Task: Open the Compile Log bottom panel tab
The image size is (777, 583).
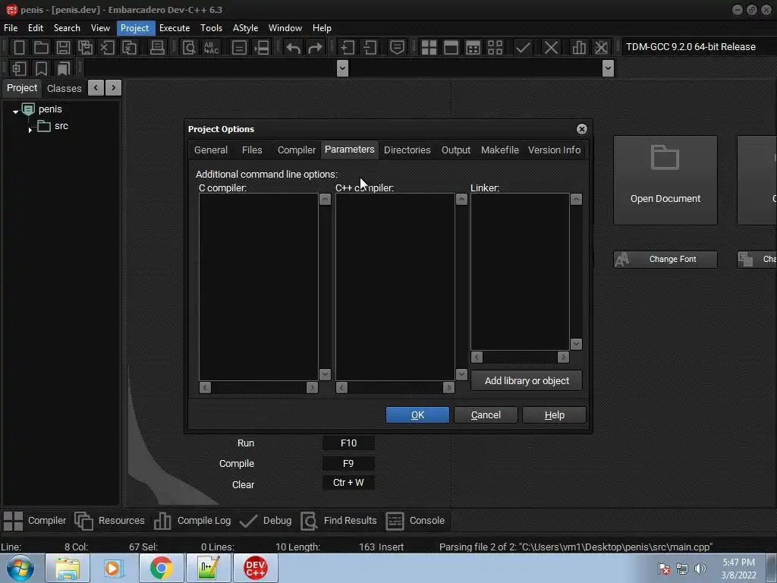Action: [192, 521]
